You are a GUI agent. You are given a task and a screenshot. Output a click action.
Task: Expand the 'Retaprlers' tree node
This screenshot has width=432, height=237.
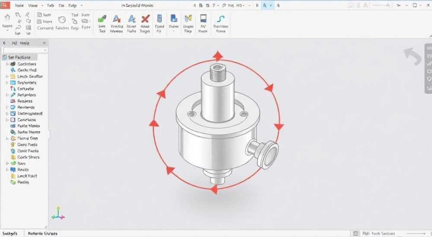(7, 95)
